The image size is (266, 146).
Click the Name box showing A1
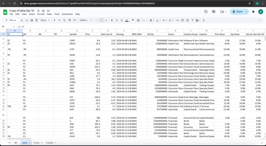(x=8, y=27)
